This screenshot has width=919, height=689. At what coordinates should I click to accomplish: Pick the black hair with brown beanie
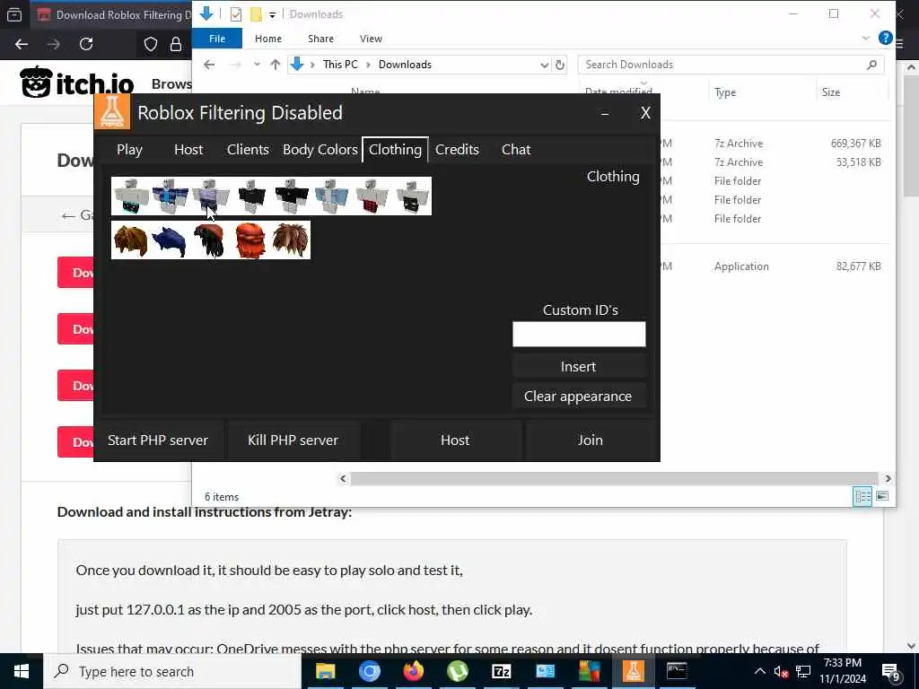click(x=210, y=240)
